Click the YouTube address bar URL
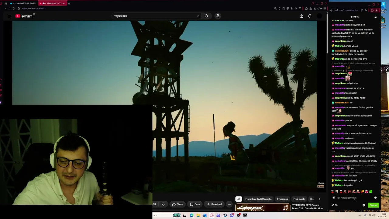 (x=34, y=9)
